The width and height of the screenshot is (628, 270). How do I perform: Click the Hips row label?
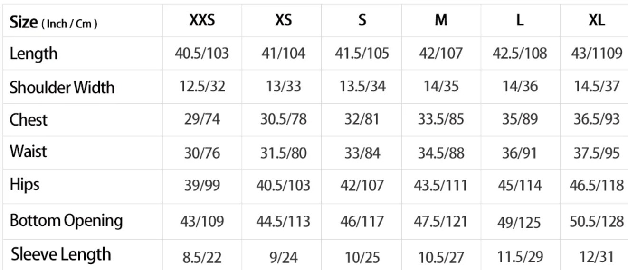point(24,184)
